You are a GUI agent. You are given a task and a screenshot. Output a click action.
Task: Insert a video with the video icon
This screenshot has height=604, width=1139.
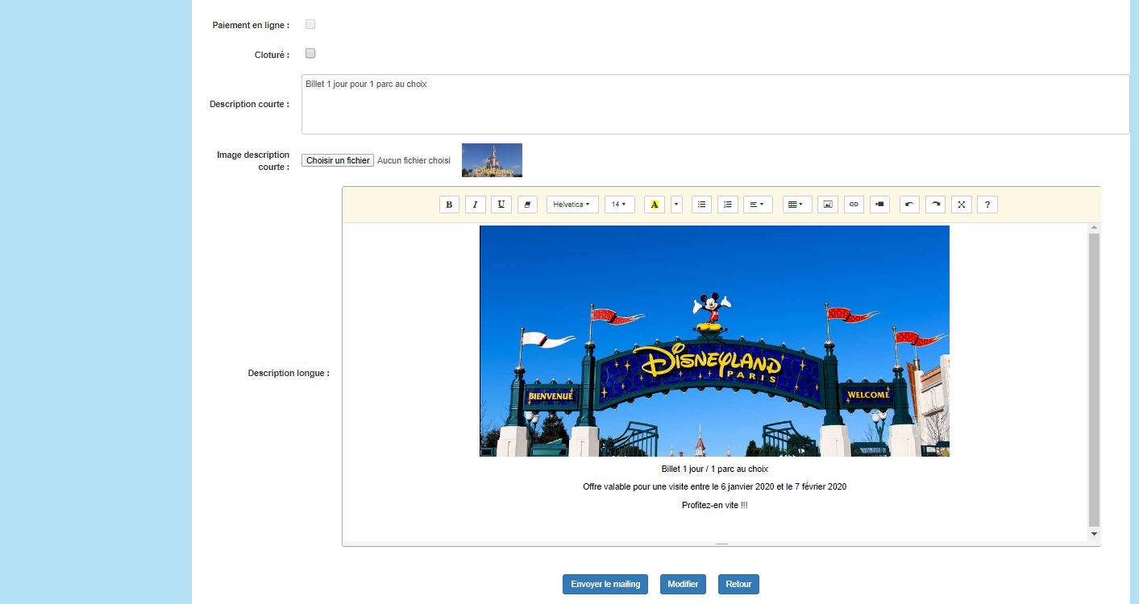coord(879,205)
